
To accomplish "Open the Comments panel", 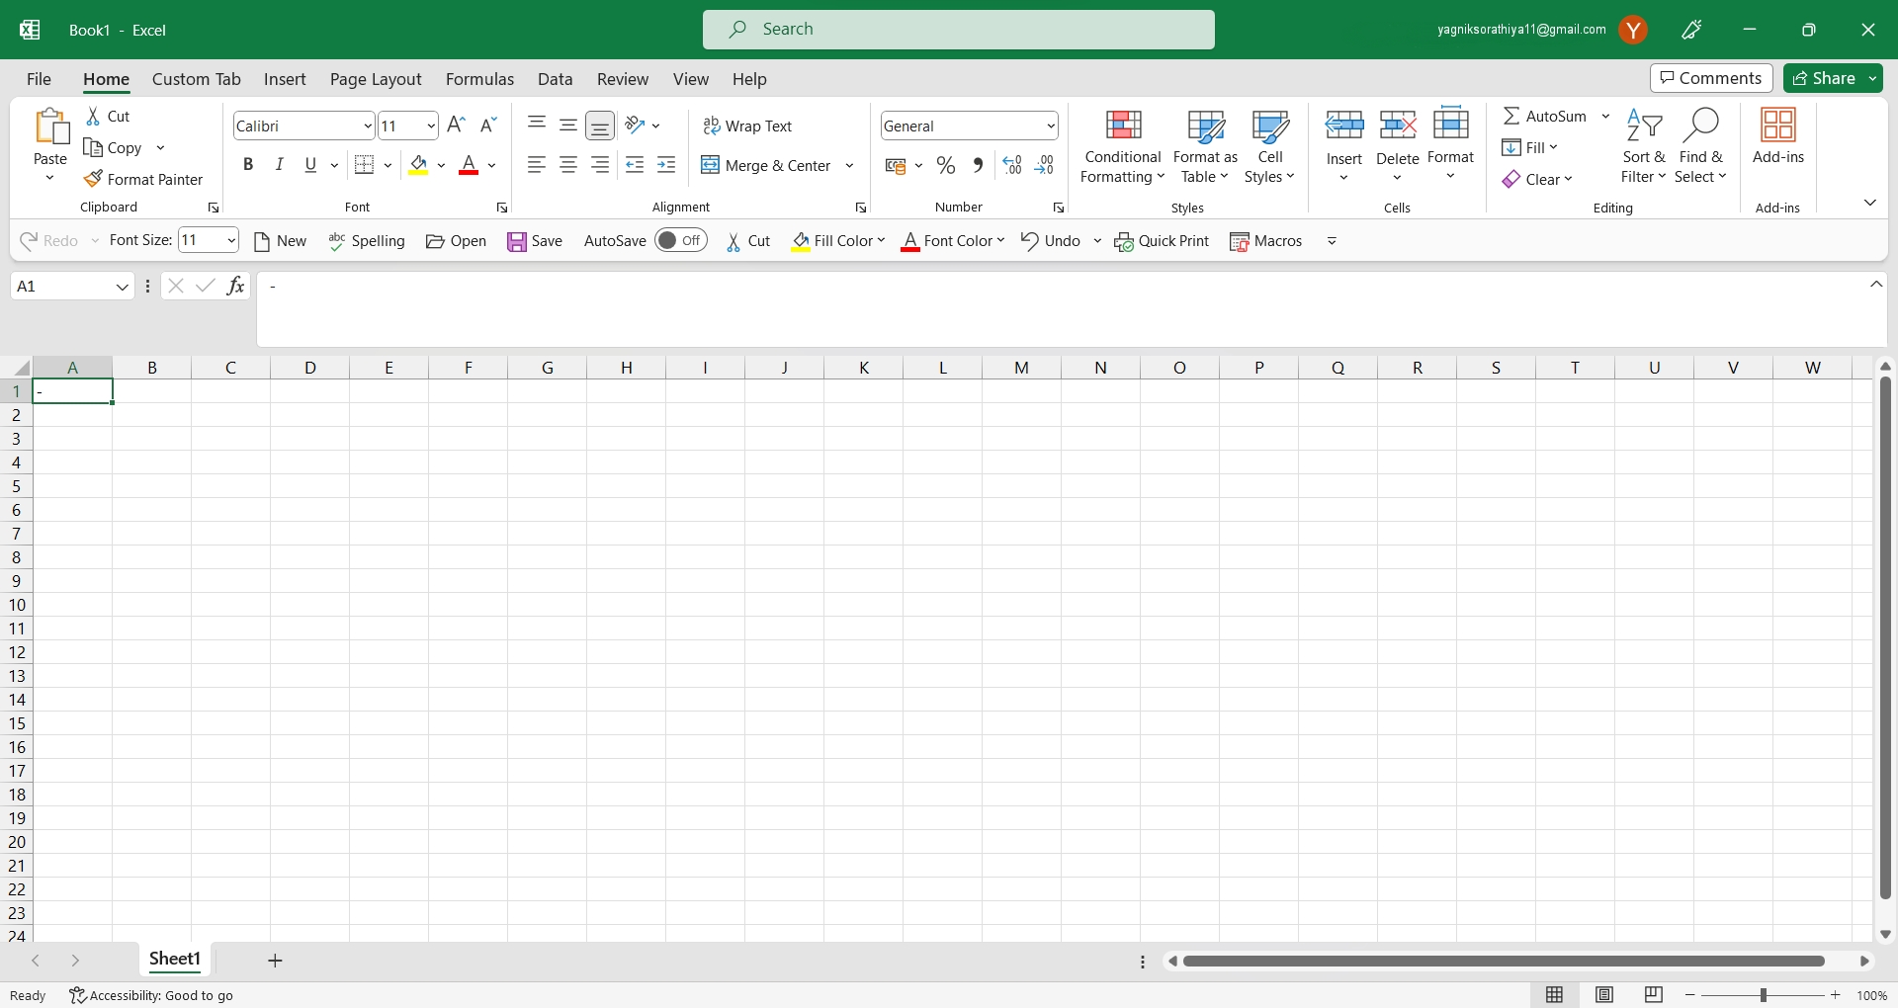I will click(1710, 78).
